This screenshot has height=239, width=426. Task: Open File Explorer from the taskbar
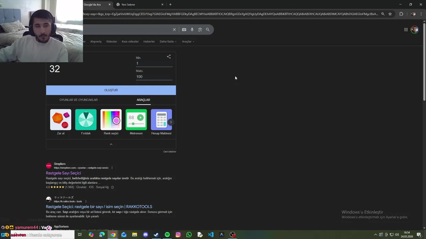click(134, 235)
